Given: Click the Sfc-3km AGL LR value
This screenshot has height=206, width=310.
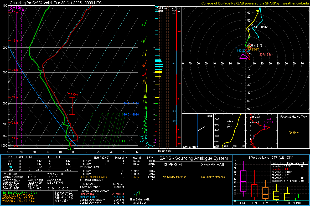Looking at the screenshot, I should (x=20, y=193).
